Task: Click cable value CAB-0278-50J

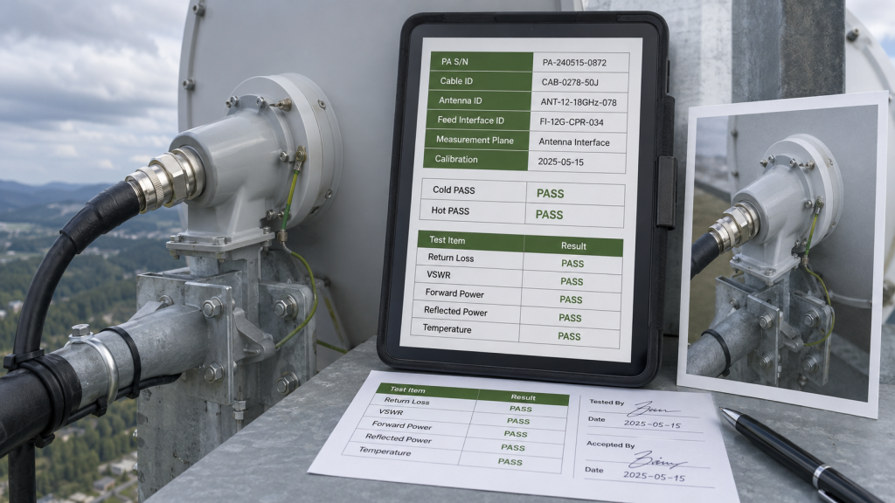Action: coord(570,82)
